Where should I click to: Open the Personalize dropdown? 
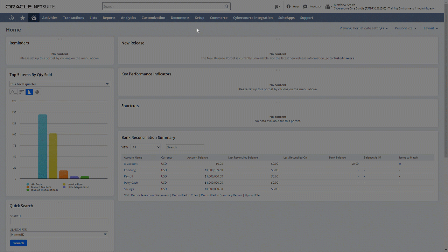coord(405,28)
